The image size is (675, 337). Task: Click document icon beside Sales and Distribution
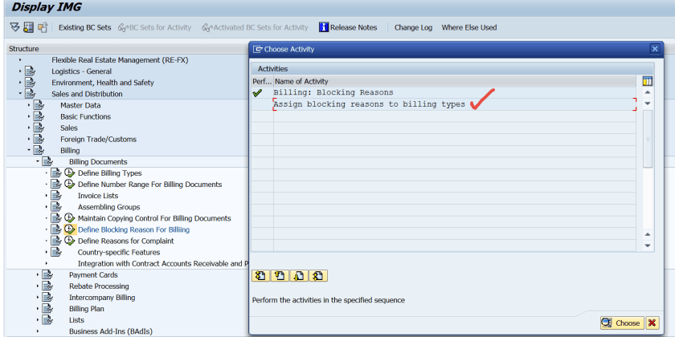(x=30, y=94)
